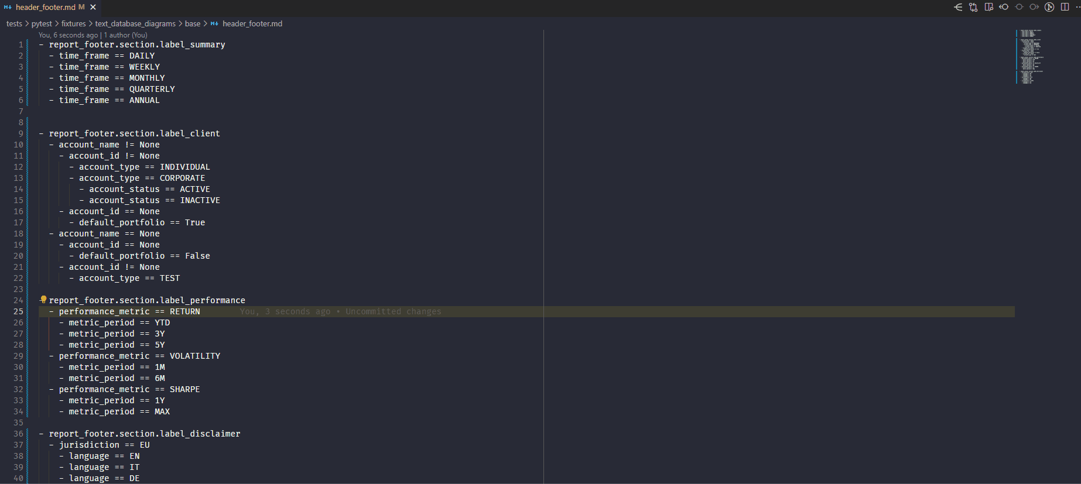1081x484 pixels.
Task: Open the 'header_footer.md' breadcrumb dropdown
Action: pos(252,23)
